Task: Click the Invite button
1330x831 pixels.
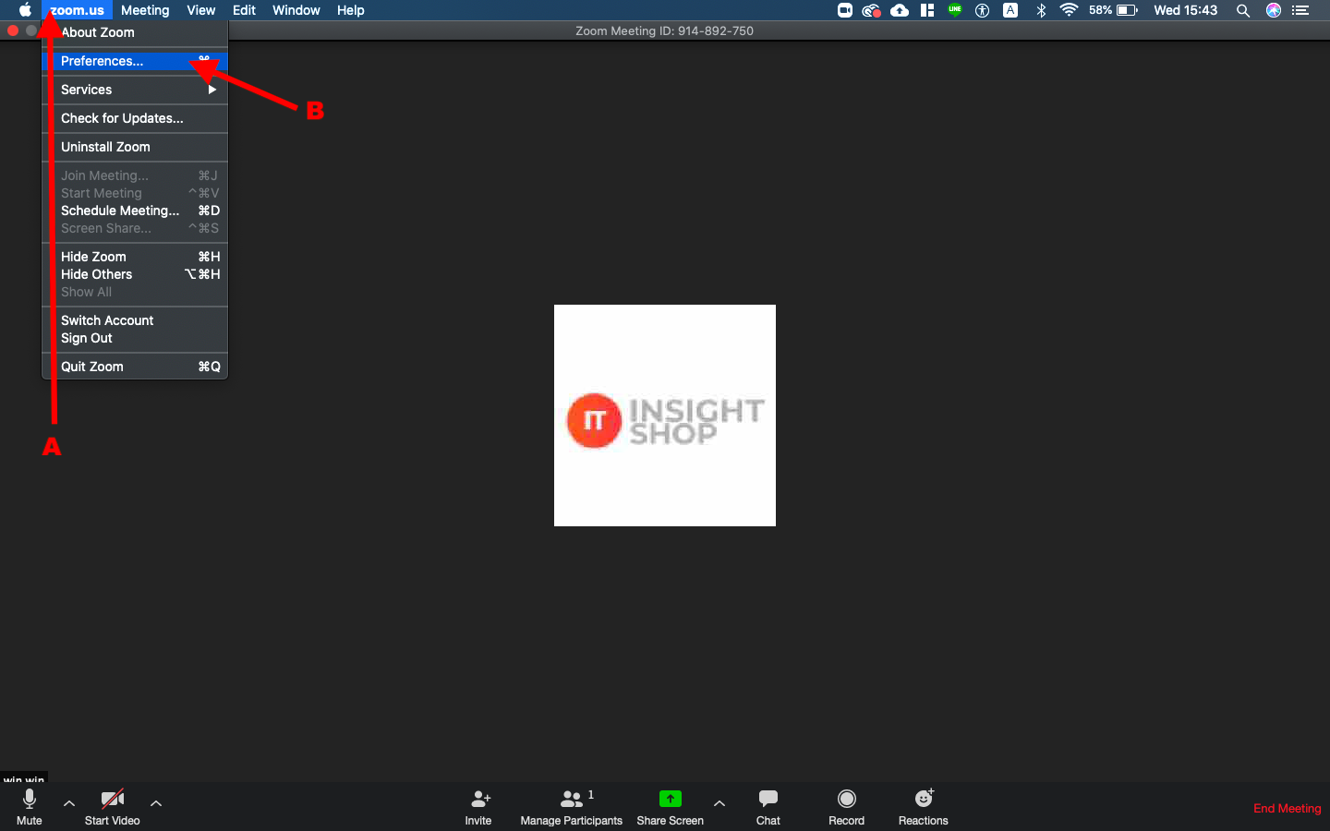Action: [478, 806]
